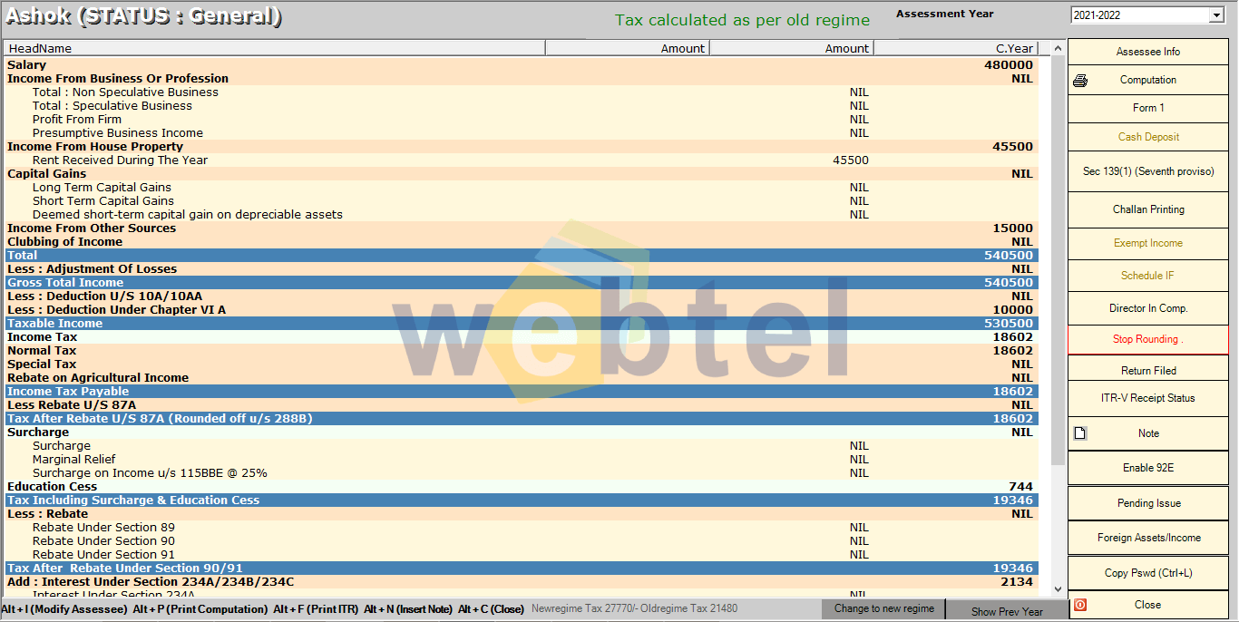Click the Cash Deposit button
Image resolution: width=1239 pixels, height=622 pixels.
point(1148,137)
